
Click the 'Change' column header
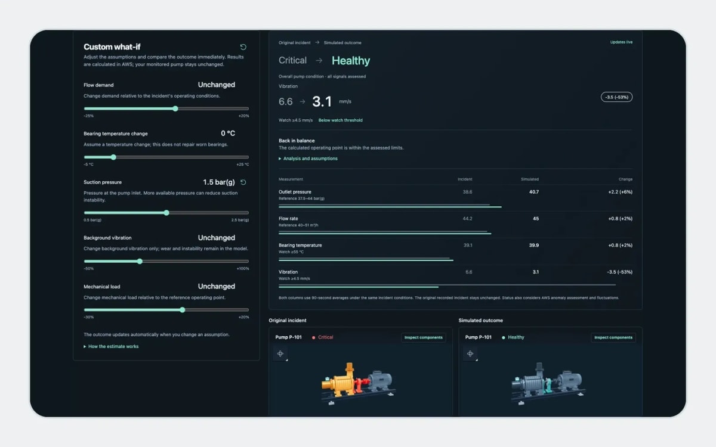pyautogui.click(x=626, y=179)
